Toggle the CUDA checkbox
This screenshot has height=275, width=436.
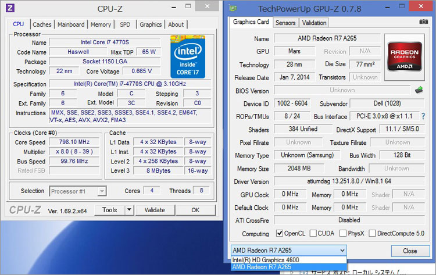(313, 233)
